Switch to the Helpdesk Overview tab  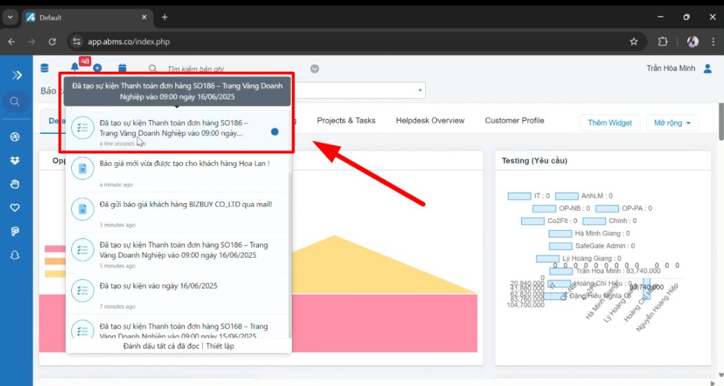[430, 120]
